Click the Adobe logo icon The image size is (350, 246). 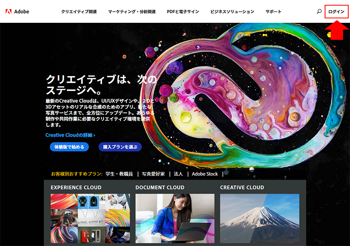coord(8,11)
